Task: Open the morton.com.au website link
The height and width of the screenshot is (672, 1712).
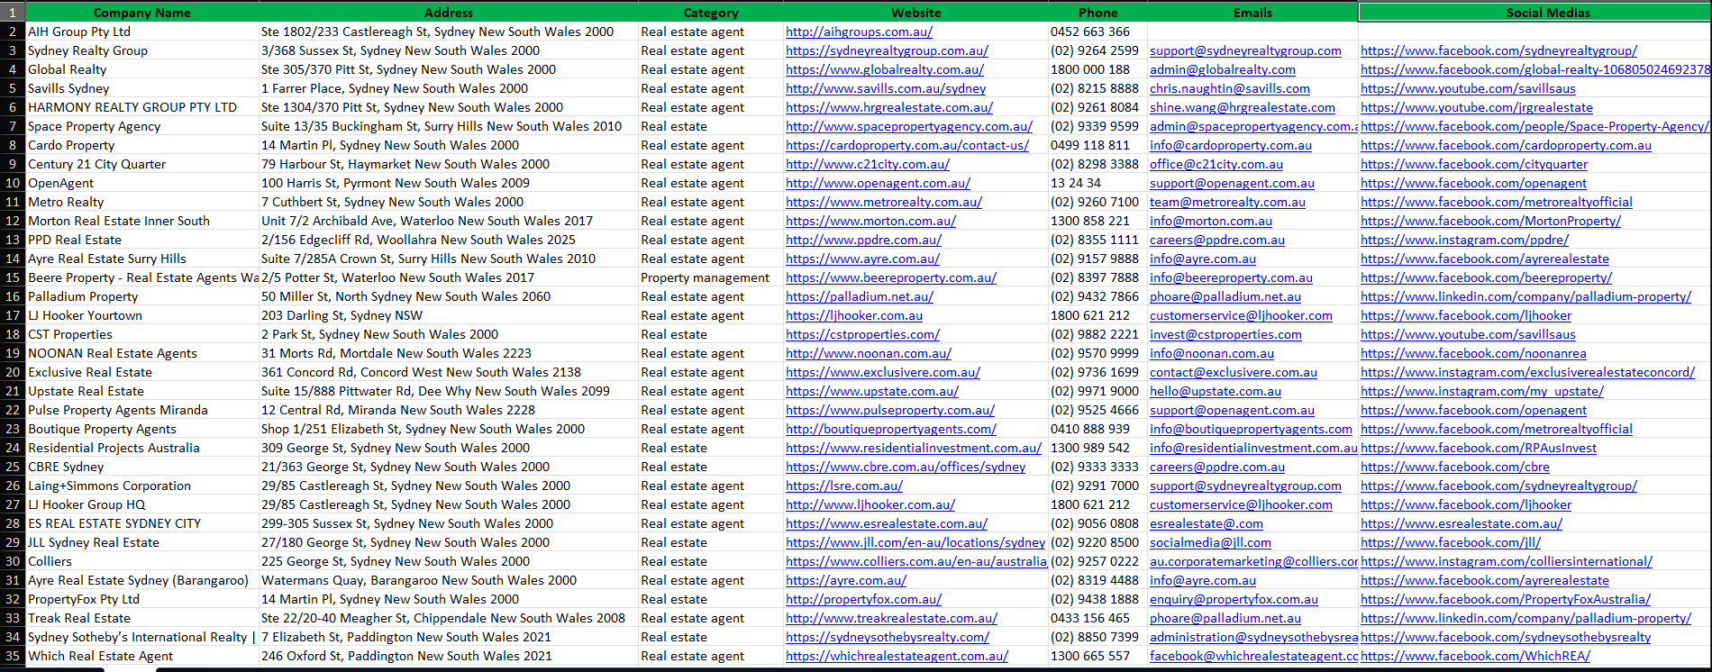Action: 870,221
